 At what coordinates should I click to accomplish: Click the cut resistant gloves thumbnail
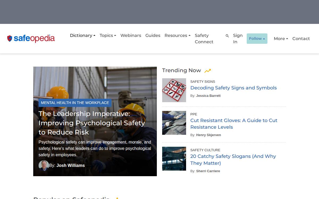(x=174, y=123)
